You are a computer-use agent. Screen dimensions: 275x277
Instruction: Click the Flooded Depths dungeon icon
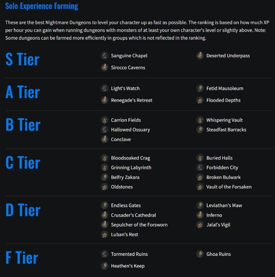200,100
